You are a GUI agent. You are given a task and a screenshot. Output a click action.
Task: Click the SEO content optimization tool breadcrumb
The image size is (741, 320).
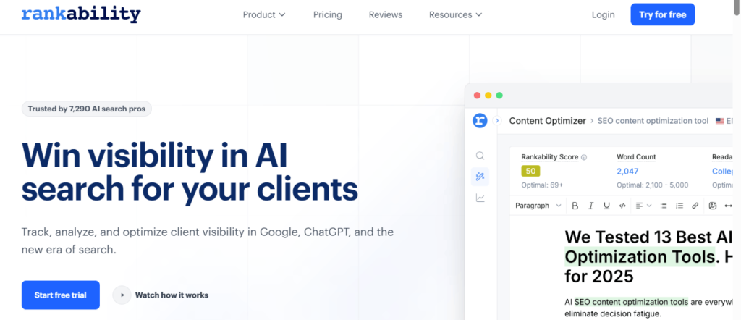653,121
